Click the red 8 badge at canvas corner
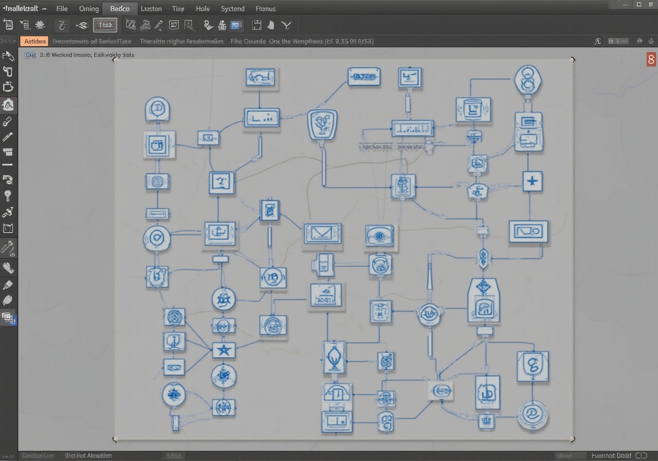Viewport: 658px width, 461px height. coord(651,59)
